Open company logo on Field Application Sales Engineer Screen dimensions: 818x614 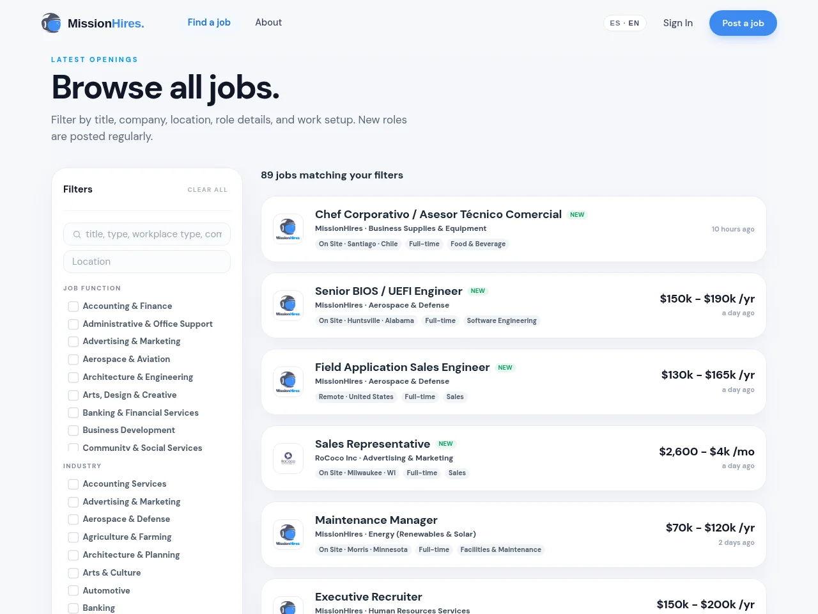(x=288, y=382)
